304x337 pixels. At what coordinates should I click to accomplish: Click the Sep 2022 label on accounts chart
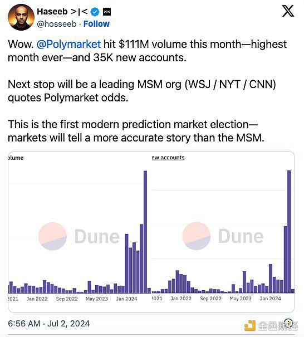(x=211, y=299)
